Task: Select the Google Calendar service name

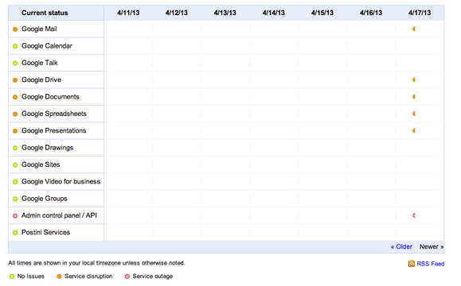Action: (47, 46)
